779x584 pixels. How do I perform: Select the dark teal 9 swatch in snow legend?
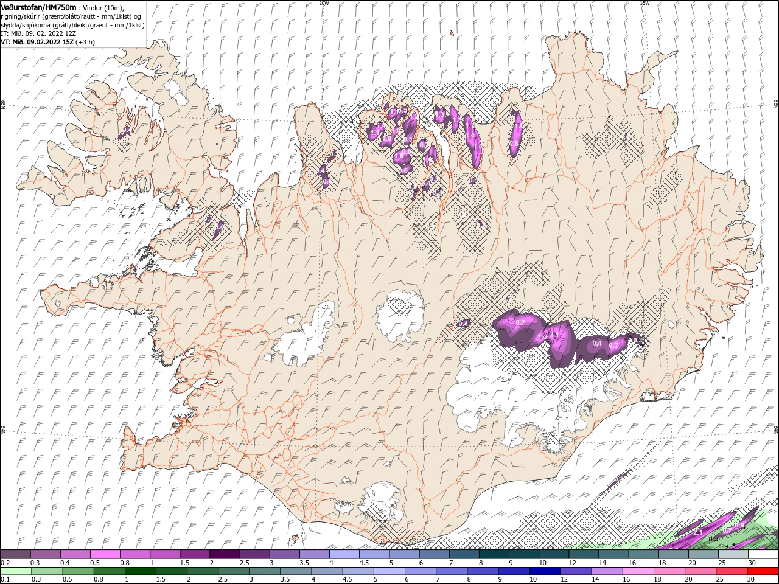tap(494, 554)
